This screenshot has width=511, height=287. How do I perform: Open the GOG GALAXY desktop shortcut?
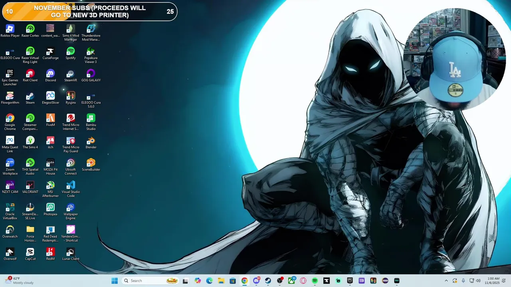tap(91, 76)
